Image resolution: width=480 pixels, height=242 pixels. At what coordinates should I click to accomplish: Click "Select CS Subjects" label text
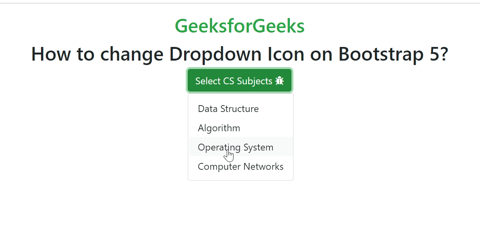234,81
